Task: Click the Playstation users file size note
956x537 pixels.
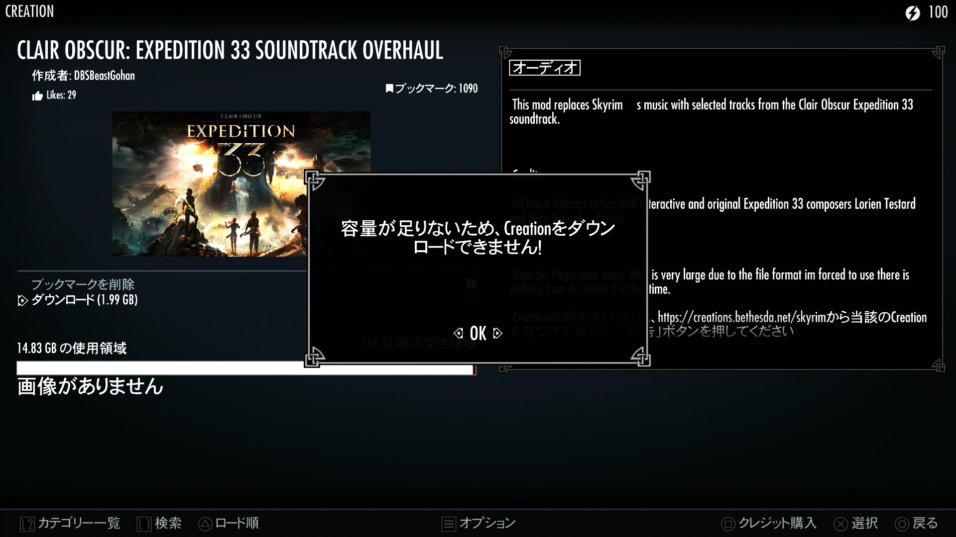Action: pos(710,282)
